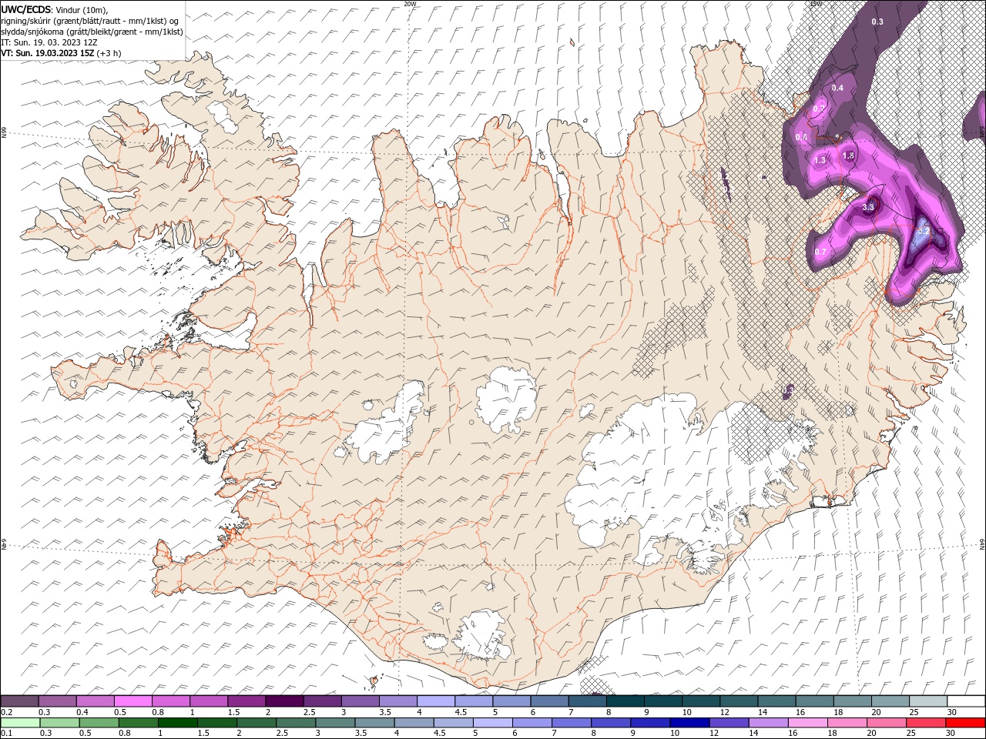Click the 'slydda/snjókoma' legend description line
The image size is (986, 739).
point(92,32)
